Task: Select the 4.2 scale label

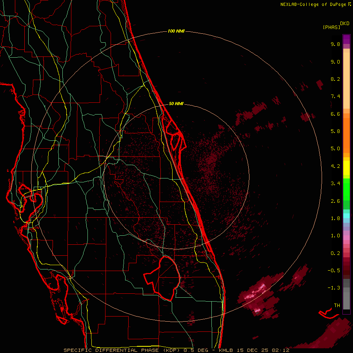Action: click(x=335, y=166)
